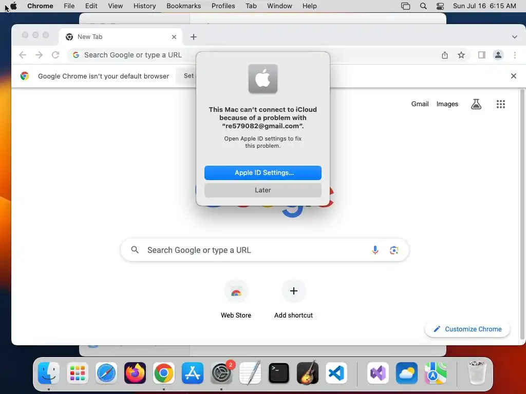
Task: Open the Tab menu
Action: (x=251, y=6)
